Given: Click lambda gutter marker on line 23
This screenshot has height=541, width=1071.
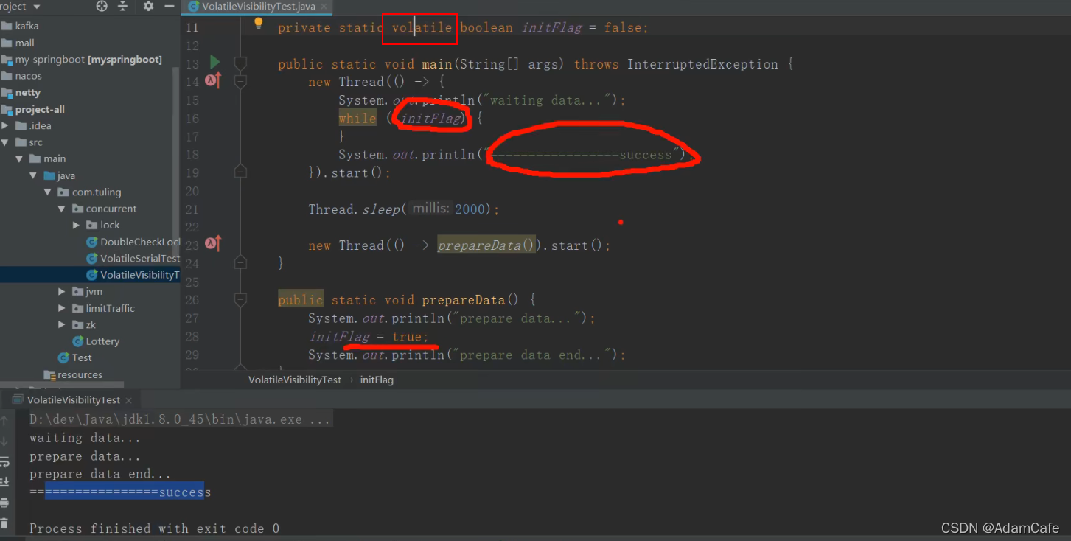Looking at the screenshot, I should (x=213, y=243).
